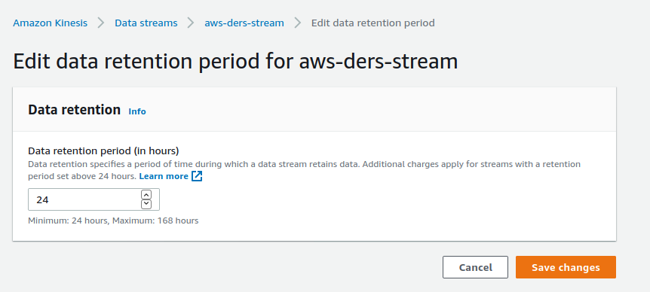Navigate to the Data streams breadcrumb
This screenshot has height=292, width=650.
tap(146, 23)
